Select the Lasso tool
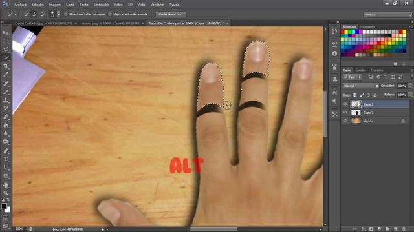The height and width of the screenshot is (232, 414). point(6,50)
